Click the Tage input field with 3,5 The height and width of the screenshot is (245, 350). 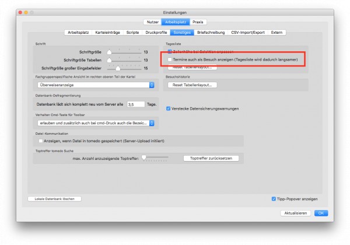pyautogui.click(x=136, y=104)
